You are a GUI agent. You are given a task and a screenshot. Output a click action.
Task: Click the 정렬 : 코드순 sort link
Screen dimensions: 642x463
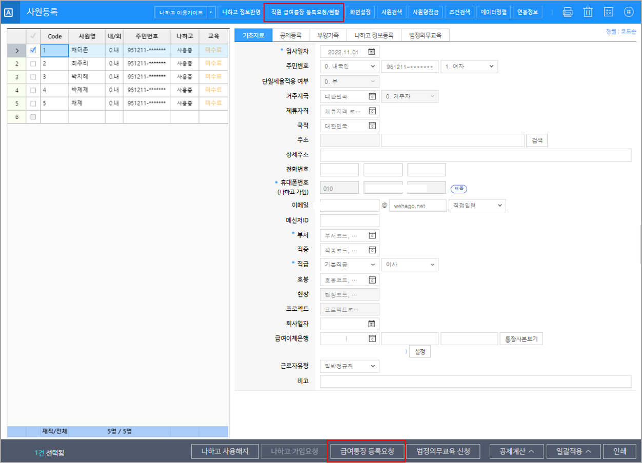pyautogui.click(x=621, y=31)
